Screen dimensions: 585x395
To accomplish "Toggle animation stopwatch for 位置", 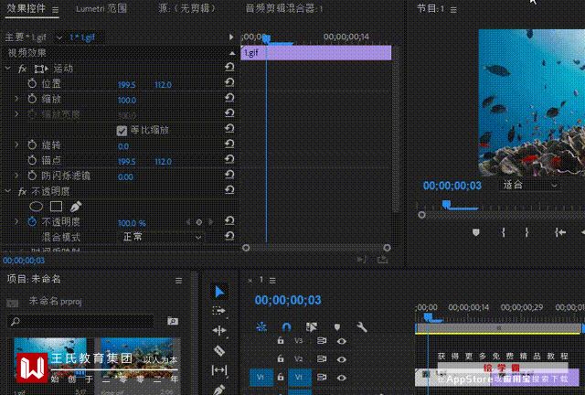I will click(32, 83).
